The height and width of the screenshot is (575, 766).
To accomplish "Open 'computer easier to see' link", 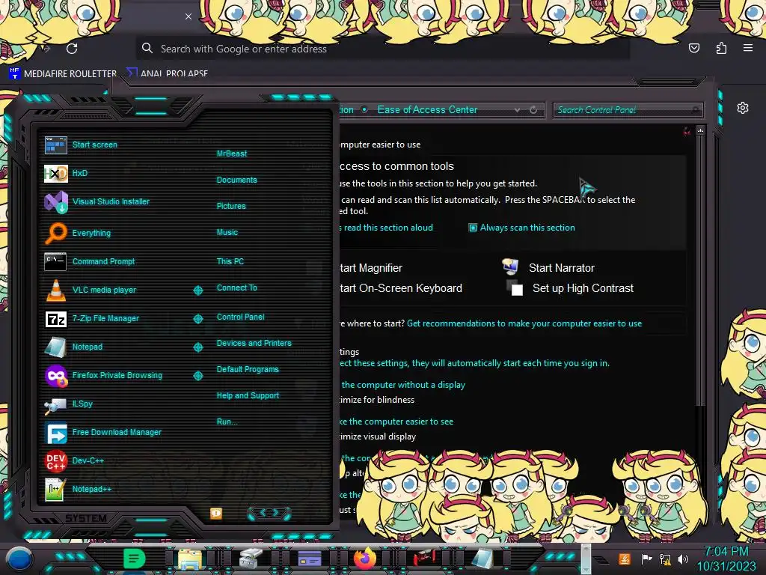I will 396,422.
